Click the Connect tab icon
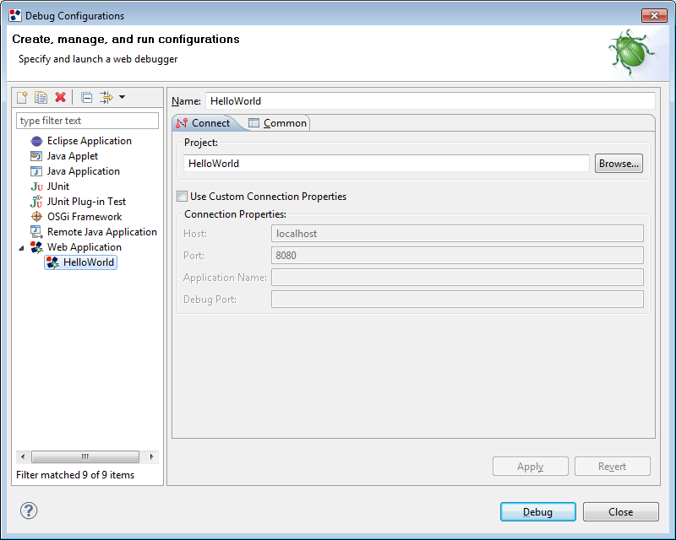The height and width of the screenshot is (540, 676). [182, 123]
